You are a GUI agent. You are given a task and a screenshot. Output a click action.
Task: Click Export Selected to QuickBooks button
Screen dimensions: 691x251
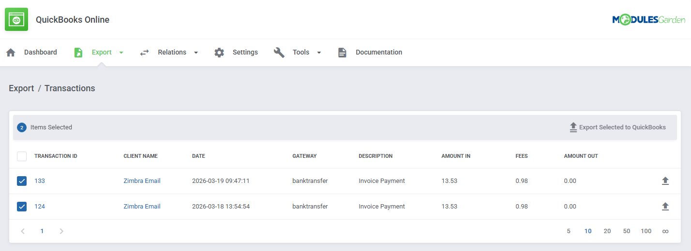pyautogui.click(x=617, y=127)
